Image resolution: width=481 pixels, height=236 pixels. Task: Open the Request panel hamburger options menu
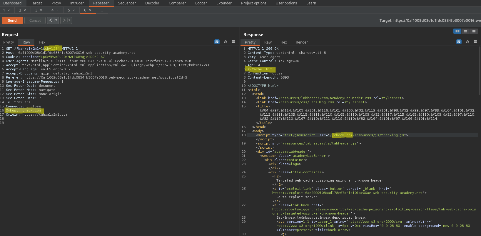[x=233, y=41]
